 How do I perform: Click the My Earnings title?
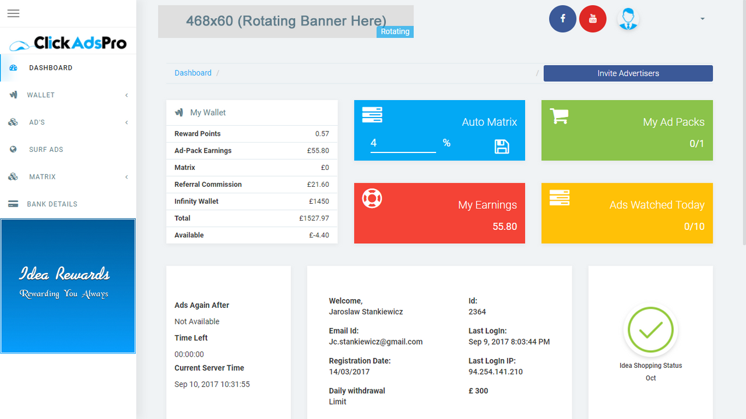pyautogui.click(x=487, y=205)
